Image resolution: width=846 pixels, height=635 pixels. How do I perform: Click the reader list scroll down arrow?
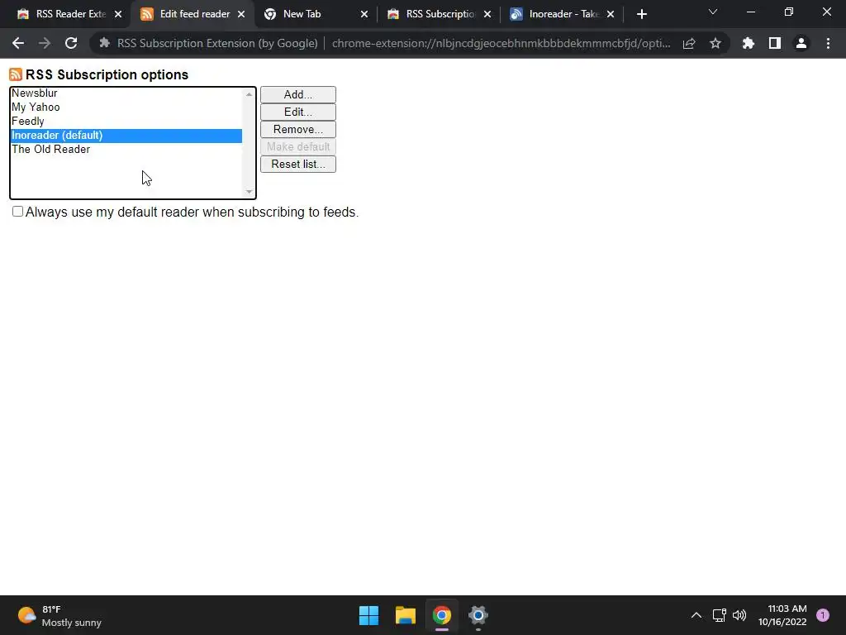point(249,192)
